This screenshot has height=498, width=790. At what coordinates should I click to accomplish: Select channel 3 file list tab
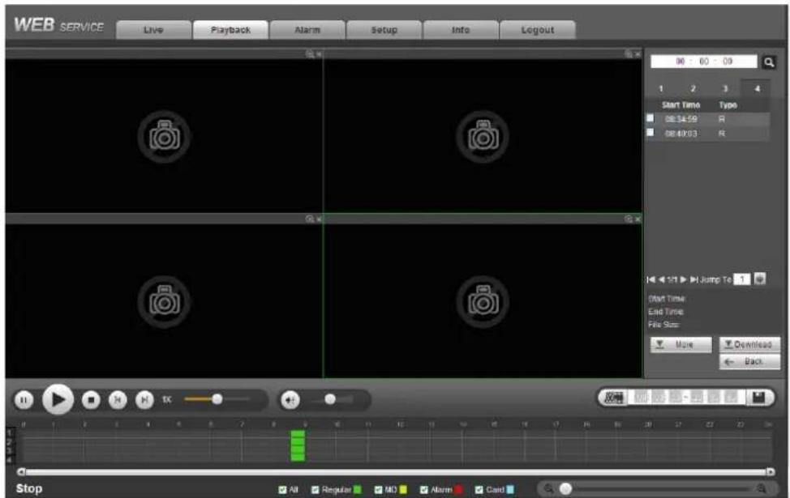tap(725, 88)
